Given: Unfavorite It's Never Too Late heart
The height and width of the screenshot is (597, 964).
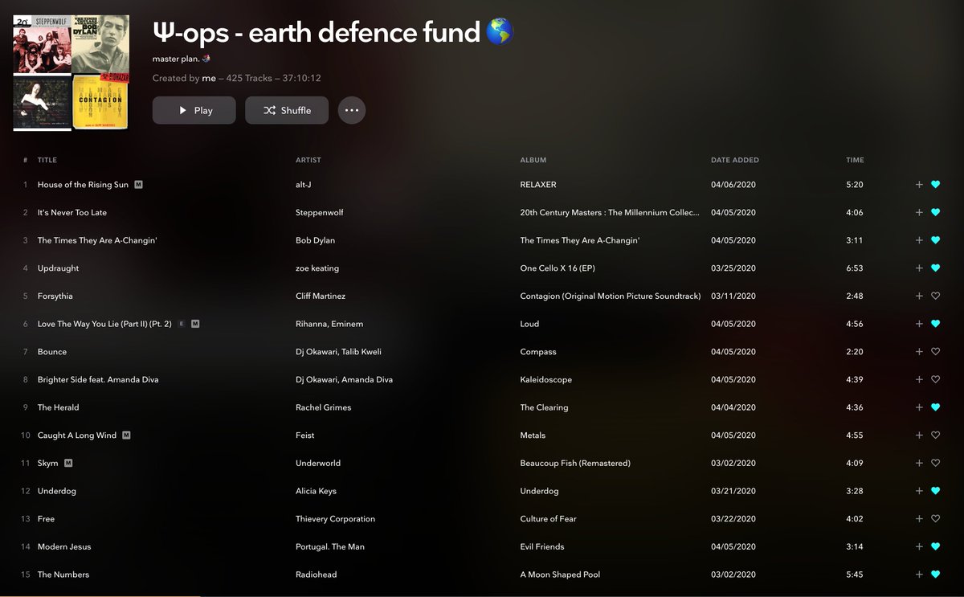Looking at the screenshot, I should click(x=935, y=213).
